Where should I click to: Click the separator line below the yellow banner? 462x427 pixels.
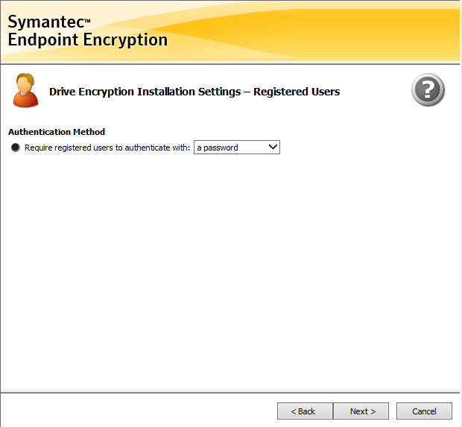pos(231,64)
